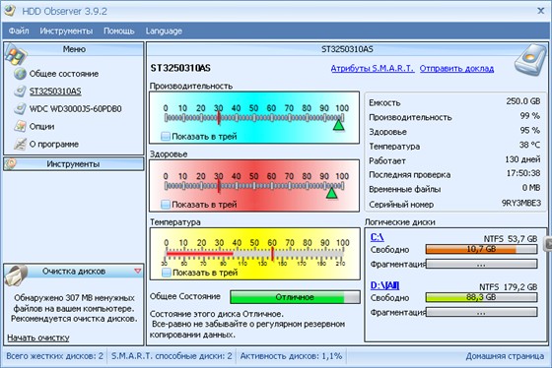
Task: Collapse the Очистка дисков panel with red arrow
Action: coord(138,271)
